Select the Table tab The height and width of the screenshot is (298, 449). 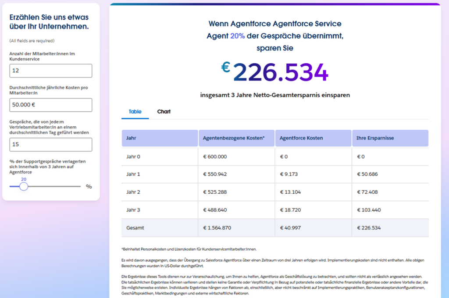coord(135,112)
